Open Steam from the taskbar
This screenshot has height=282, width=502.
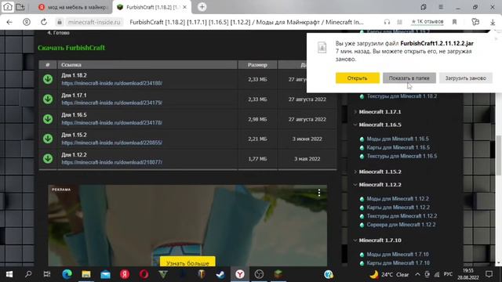[220, 274]
